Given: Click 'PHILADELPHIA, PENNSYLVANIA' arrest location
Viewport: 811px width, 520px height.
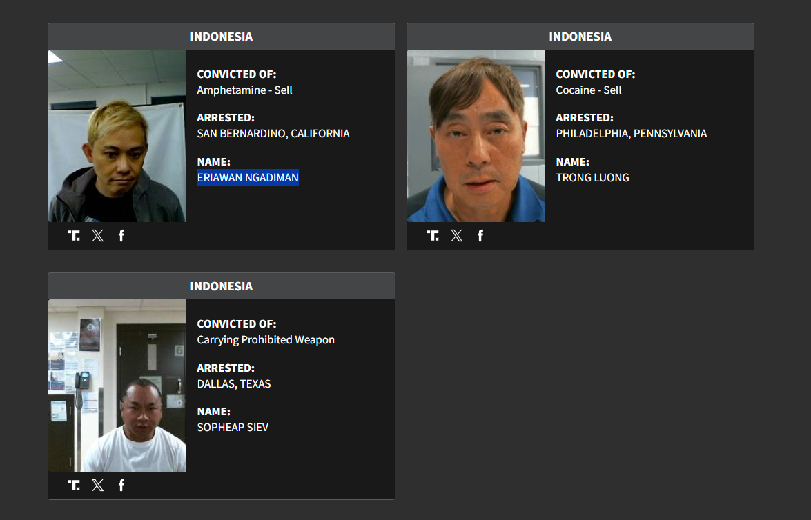Looking at the screenshot, I should click(632, 133).
